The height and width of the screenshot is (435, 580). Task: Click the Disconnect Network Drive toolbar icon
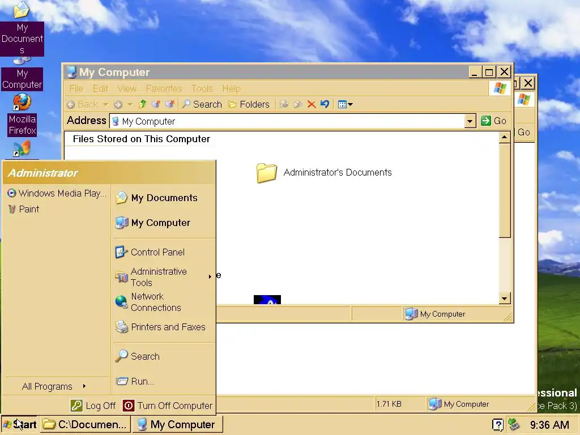[170, 104]
